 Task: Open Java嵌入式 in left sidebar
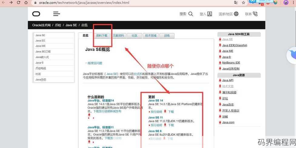point(54,57)
